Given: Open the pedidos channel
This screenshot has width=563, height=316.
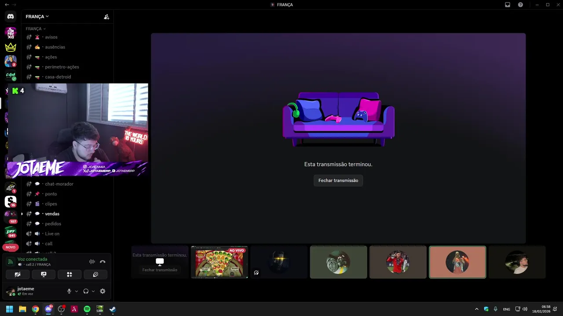Looking at the screenshot, I should 67,224.
